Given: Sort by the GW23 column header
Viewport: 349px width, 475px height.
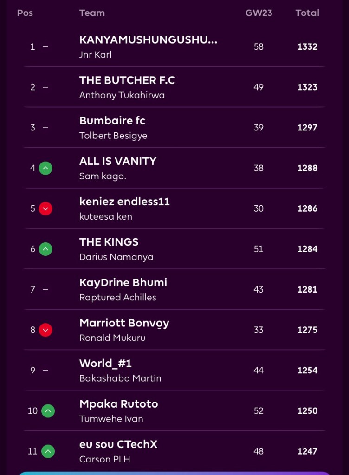Looking at the screenshot, I should click(259, 13).
